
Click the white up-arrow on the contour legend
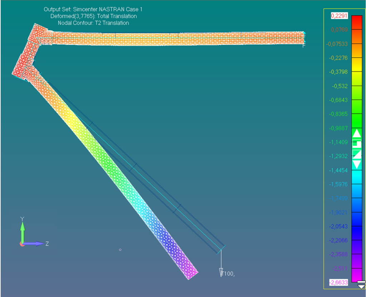tap(357, 133)
